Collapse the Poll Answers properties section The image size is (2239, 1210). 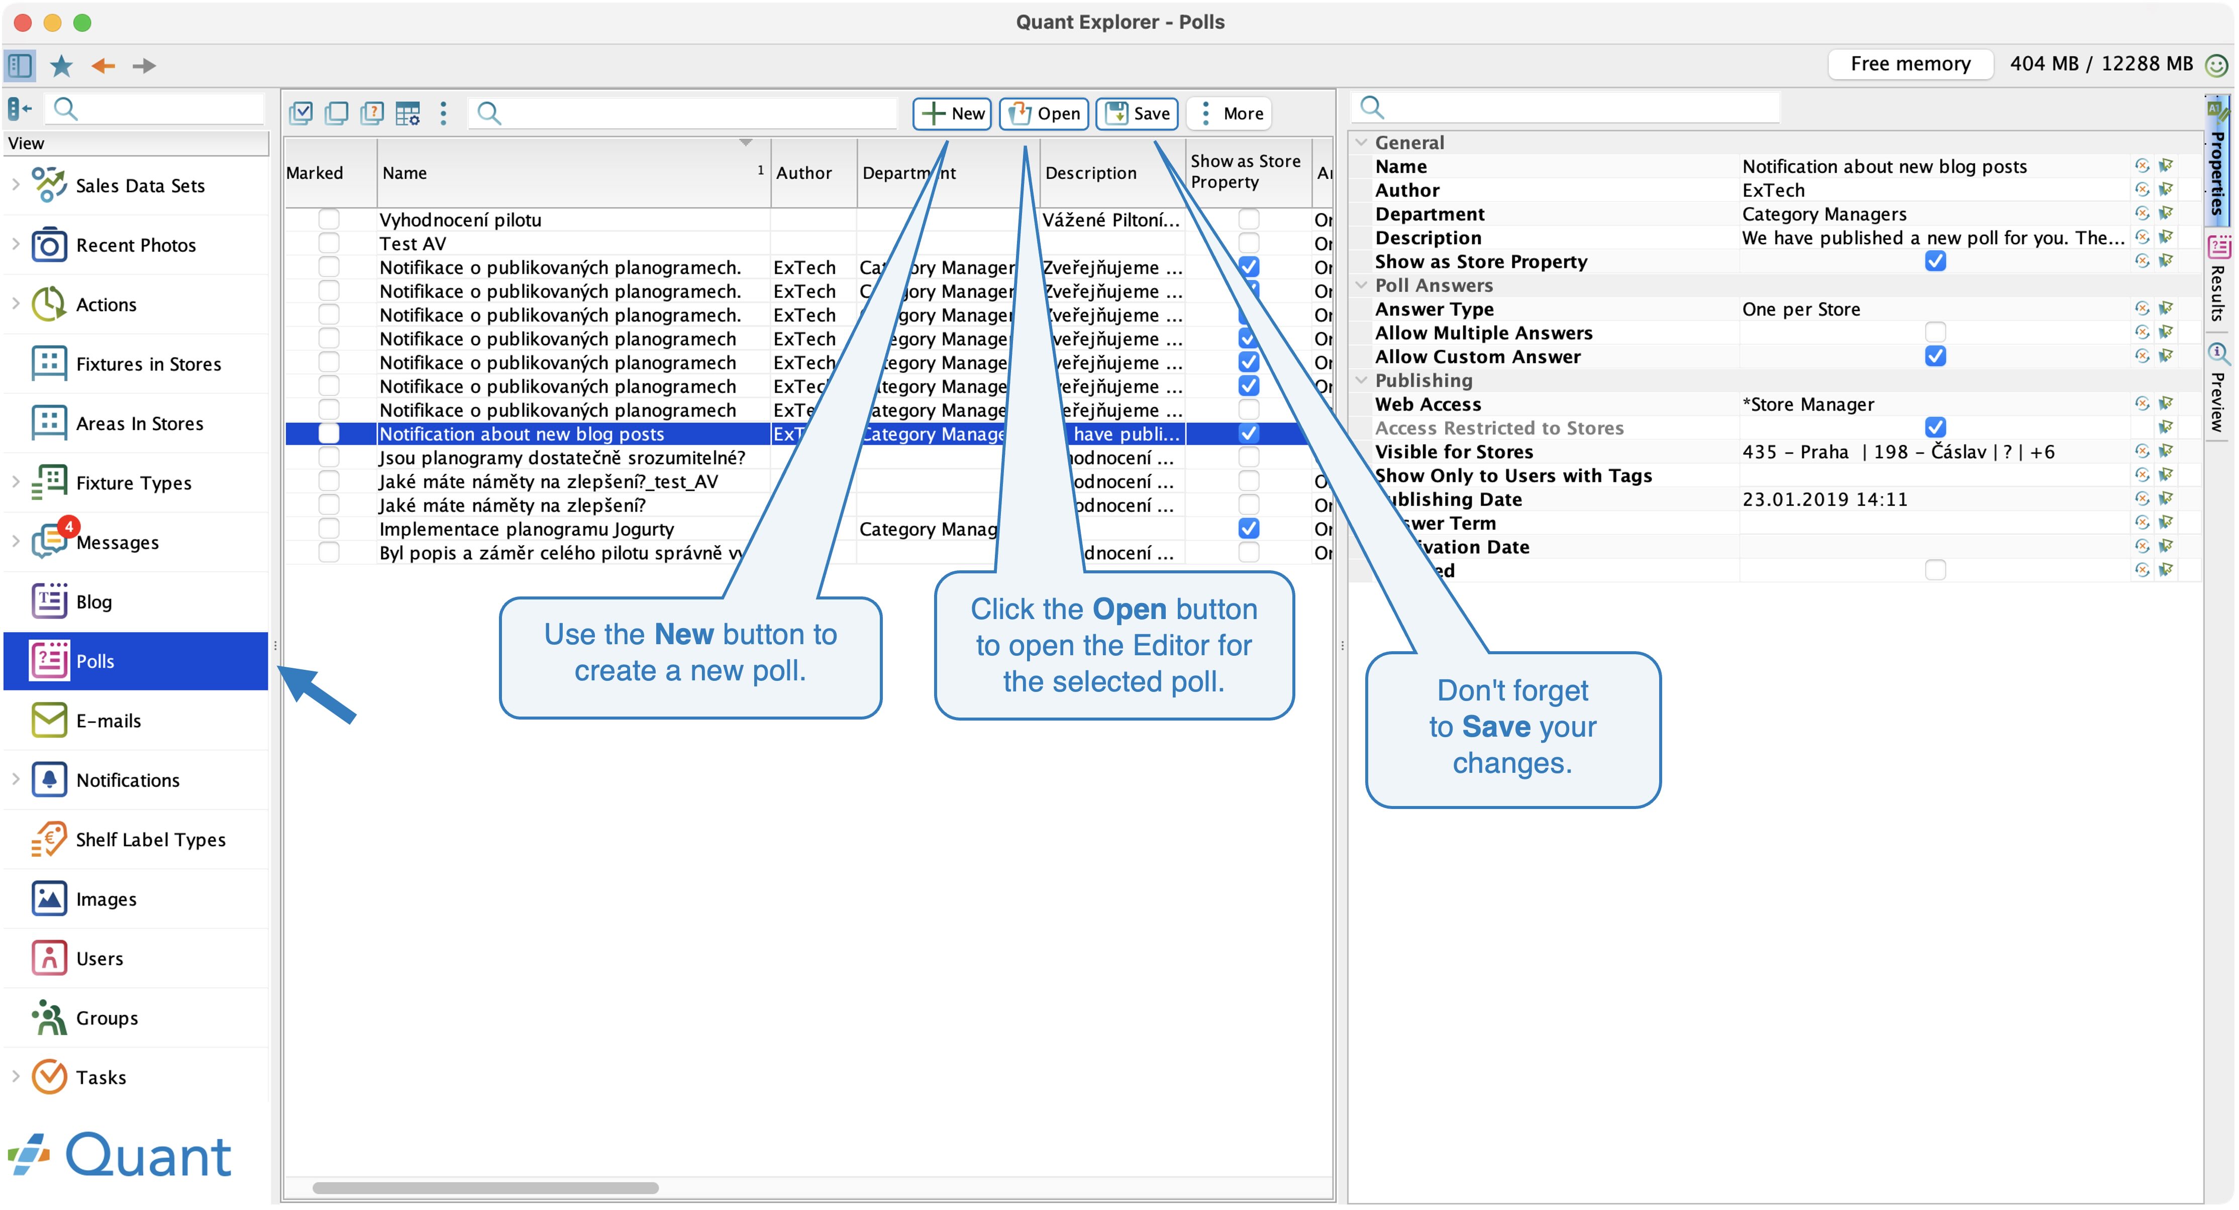point(1361,285)
